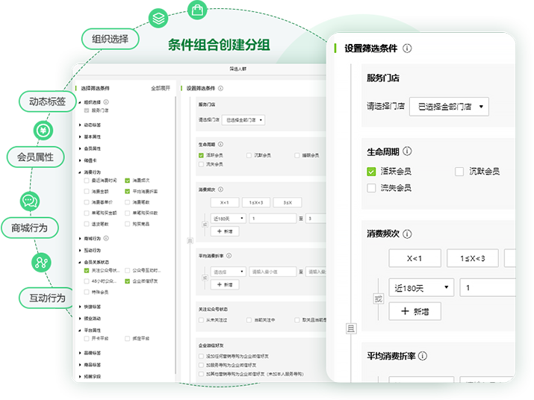Check 从未关注过 under 关注公众号状态
The image size is (534, 400).
coord(201,320)
